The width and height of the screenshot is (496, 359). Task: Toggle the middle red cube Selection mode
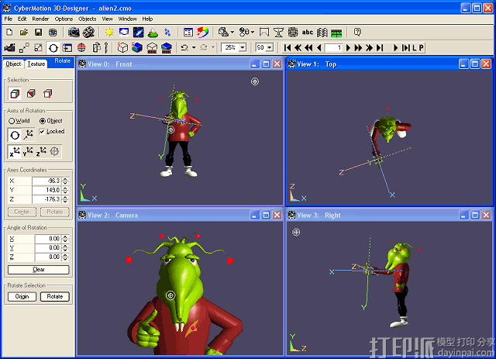(31, 93)
